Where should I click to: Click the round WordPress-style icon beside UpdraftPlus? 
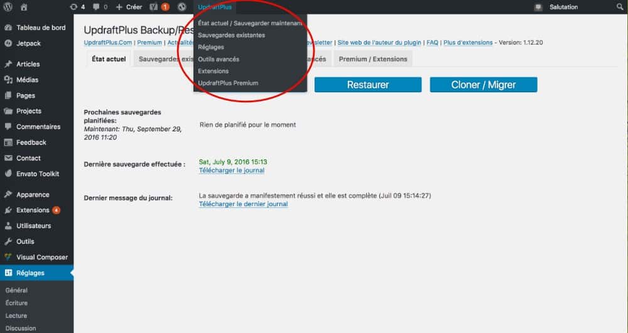(182, 7)
